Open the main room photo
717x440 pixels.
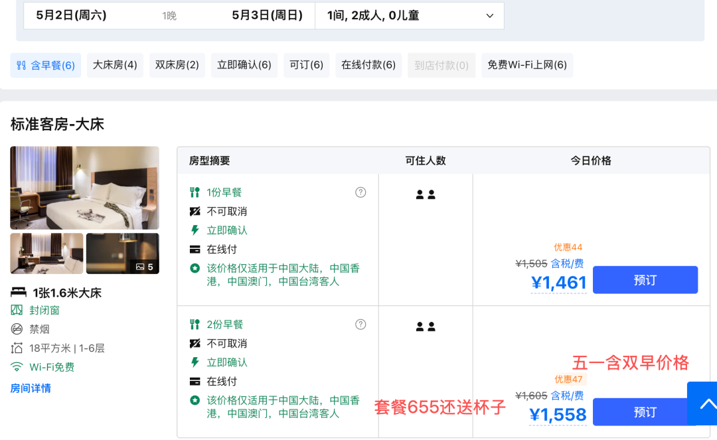click(x=84, y=188)
